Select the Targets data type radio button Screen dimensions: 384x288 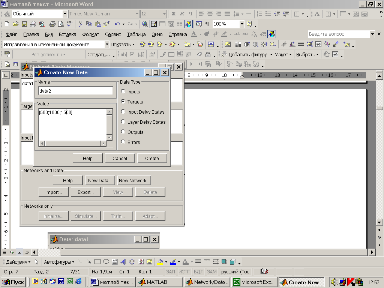[x=123, y=101]
